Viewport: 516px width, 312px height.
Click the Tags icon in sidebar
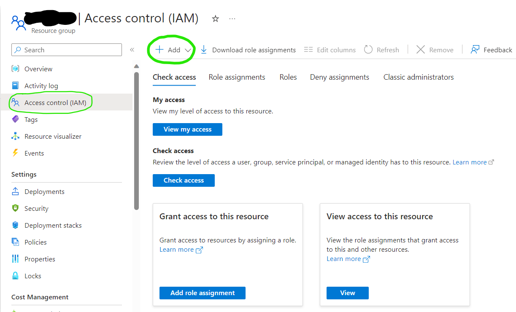16,119
